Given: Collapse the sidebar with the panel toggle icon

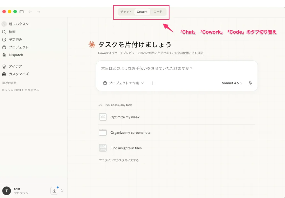Looking at the screenshot, I should tap(21, 12).
